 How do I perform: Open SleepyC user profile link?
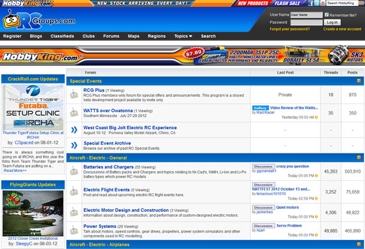pyautogui.click(x=24, y=244)
